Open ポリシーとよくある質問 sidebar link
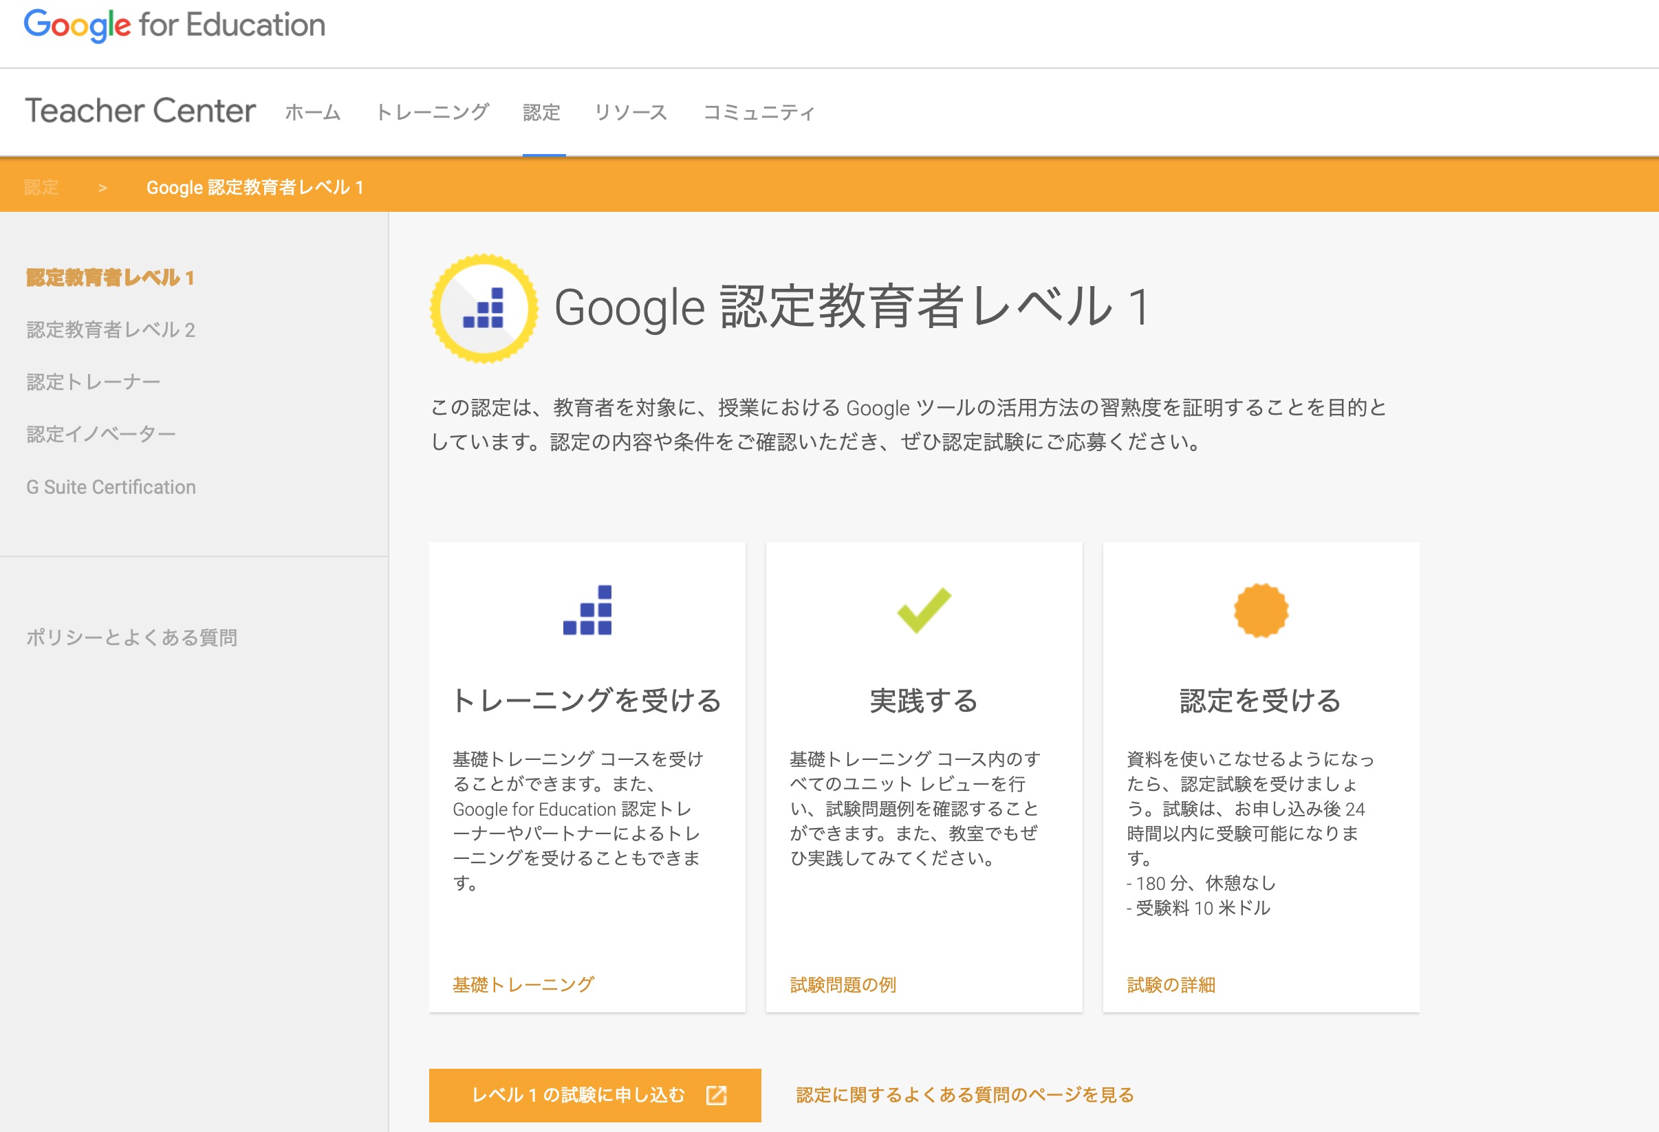This screenshot has height=1132, width=1659. [131, 638]
